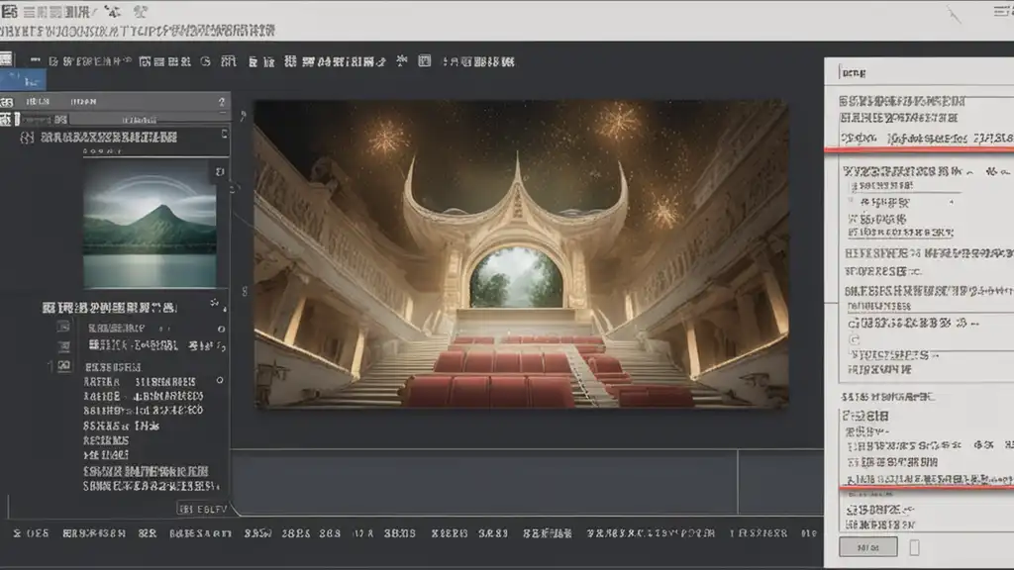Open the panel icon at toolbar's far left
The height and width of the screenshot is (570, 1014).
(7, 59)
